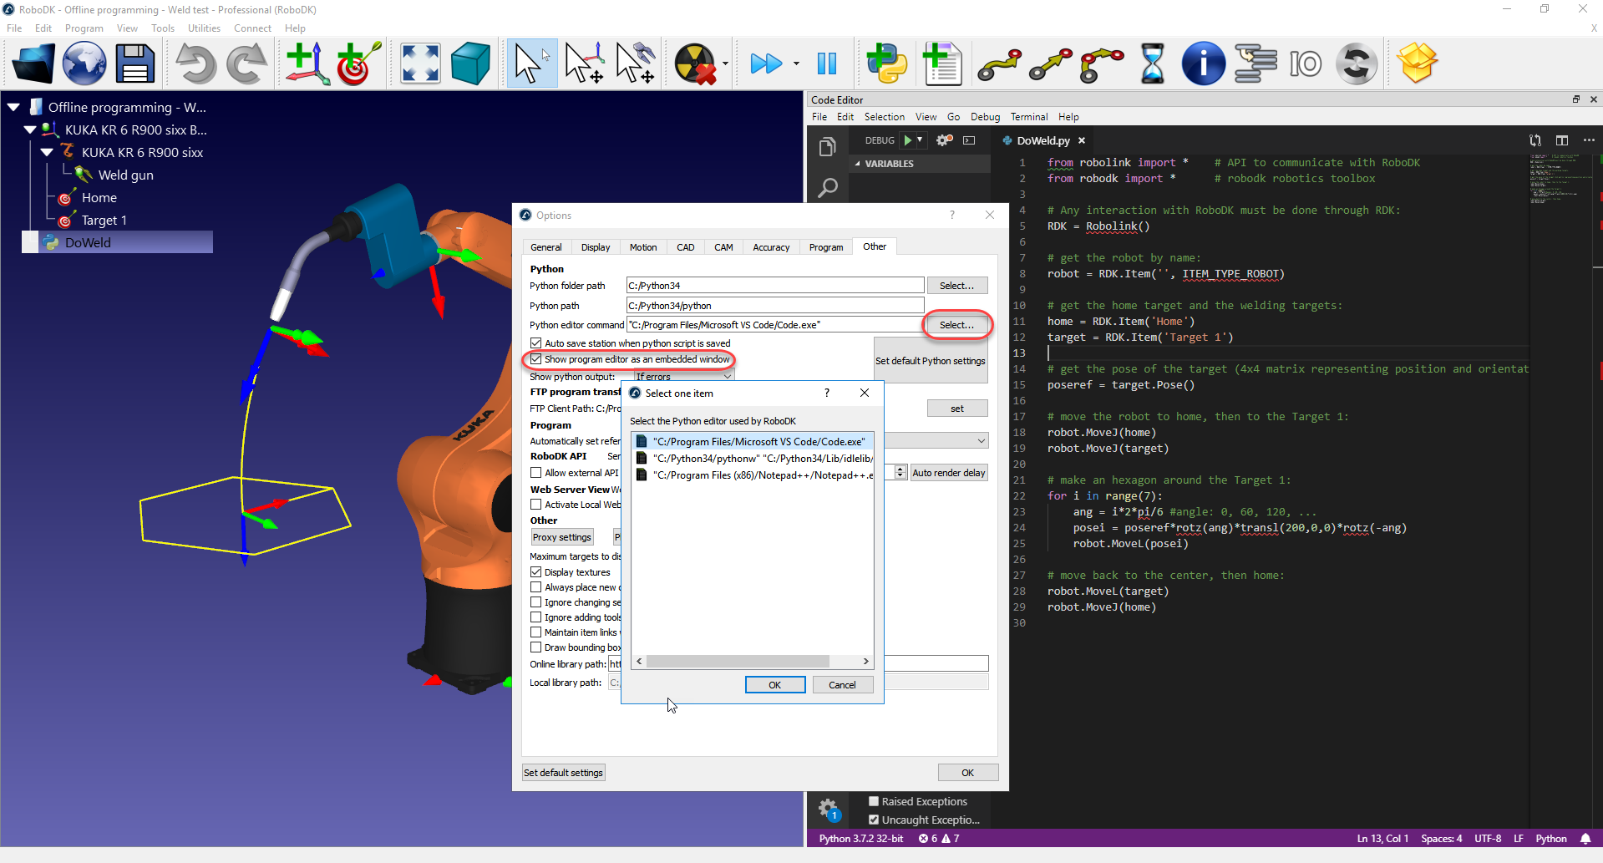Start debugging green play button

[908, 140]
